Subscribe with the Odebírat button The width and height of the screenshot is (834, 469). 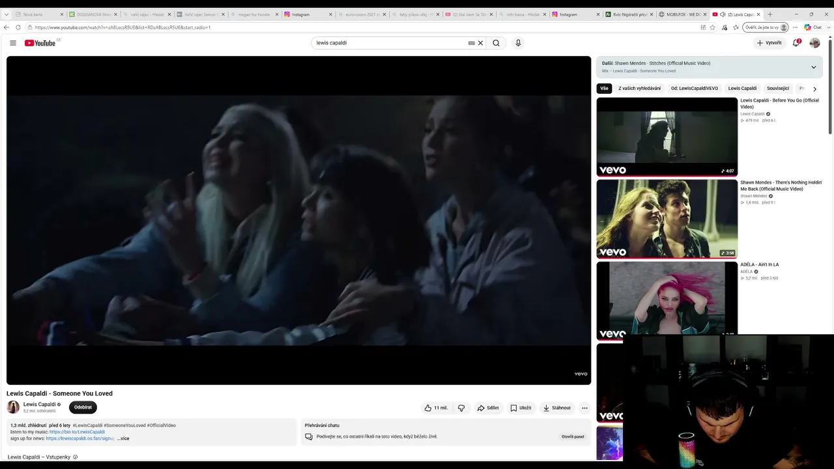(x=83, y=407)
